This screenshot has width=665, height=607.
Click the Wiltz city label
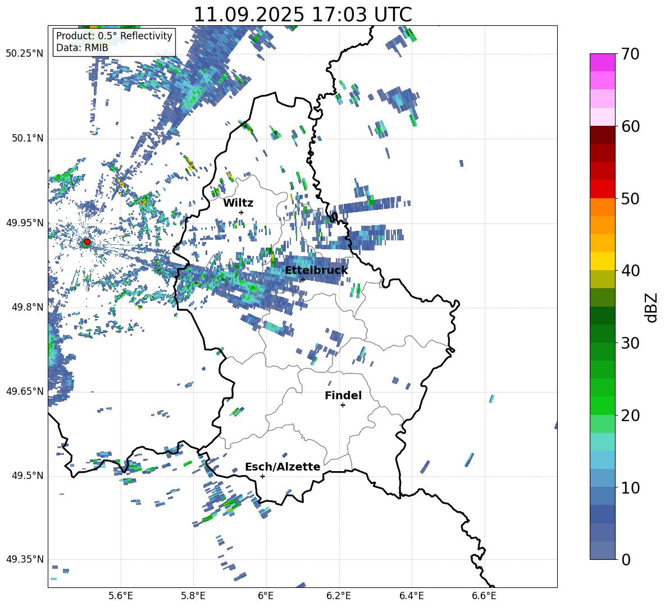coord(238,203)
